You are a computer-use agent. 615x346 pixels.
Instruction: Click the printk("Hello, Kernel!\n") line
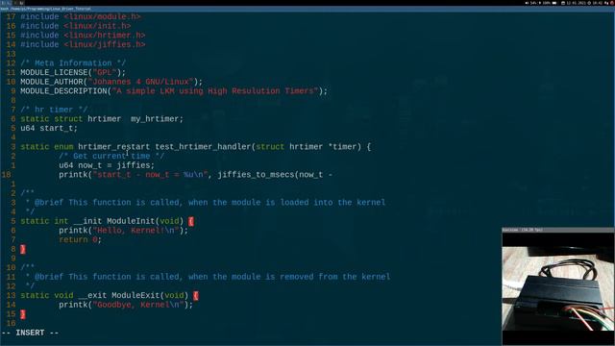pyautogui.click(x=124, y=231)
